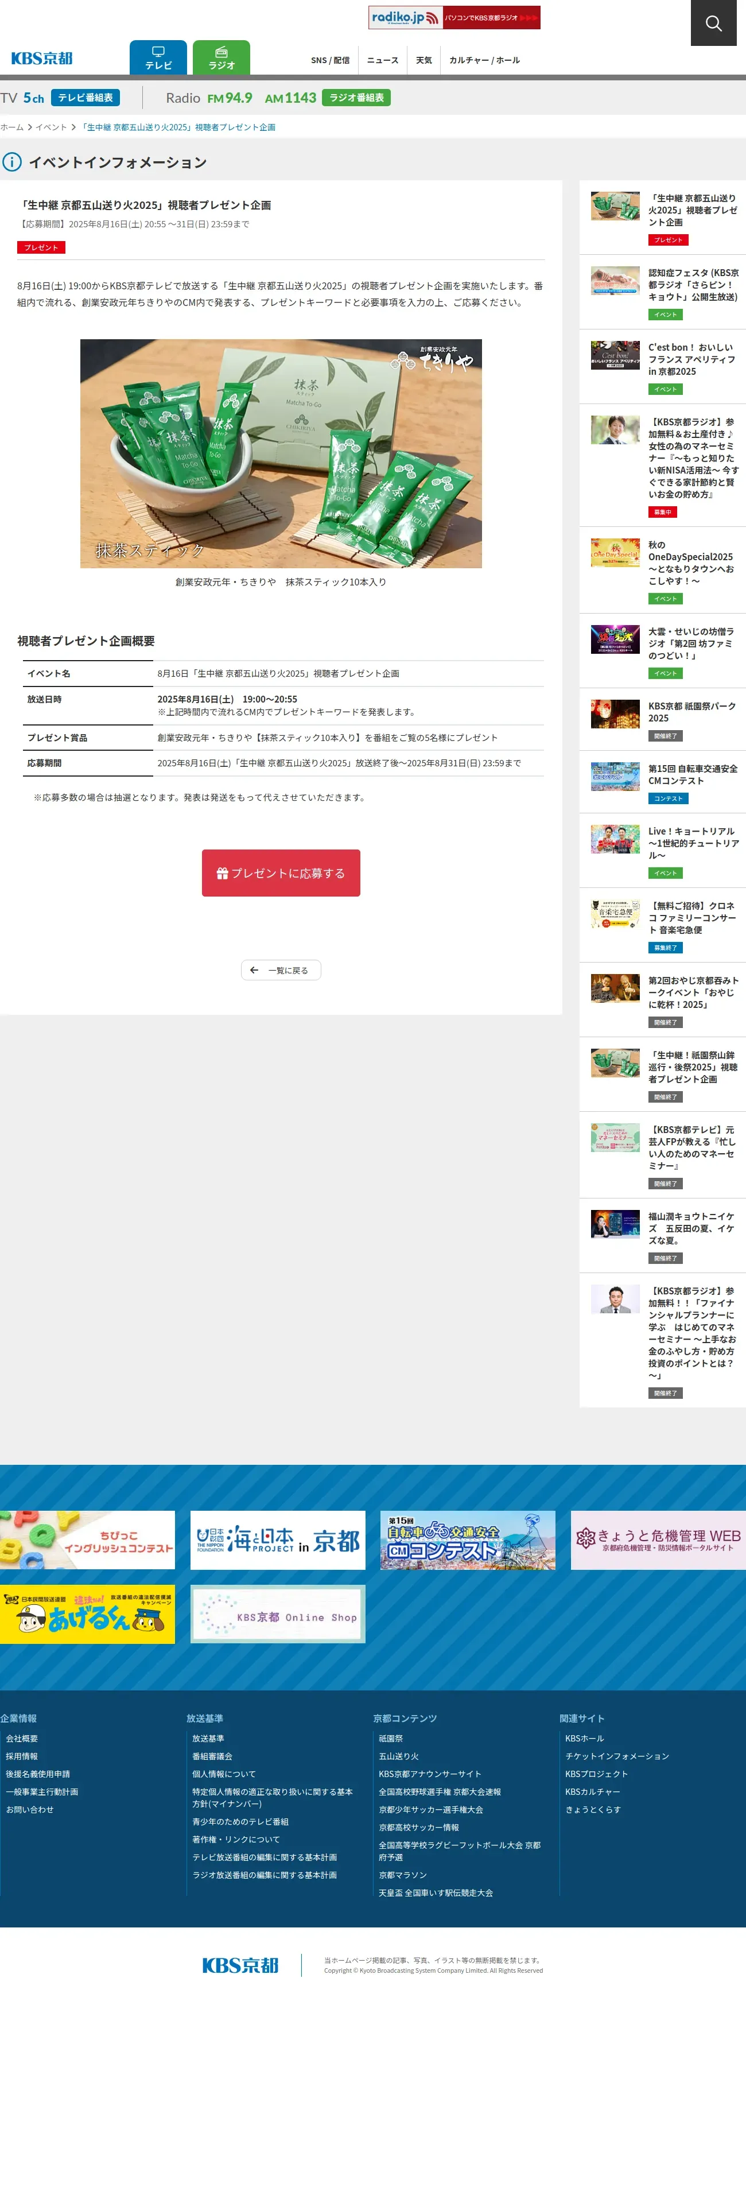Go to イベント breadcrumb link
Image resolution: width=746 pixels, height=2211 pixels.
coord(50,127)
